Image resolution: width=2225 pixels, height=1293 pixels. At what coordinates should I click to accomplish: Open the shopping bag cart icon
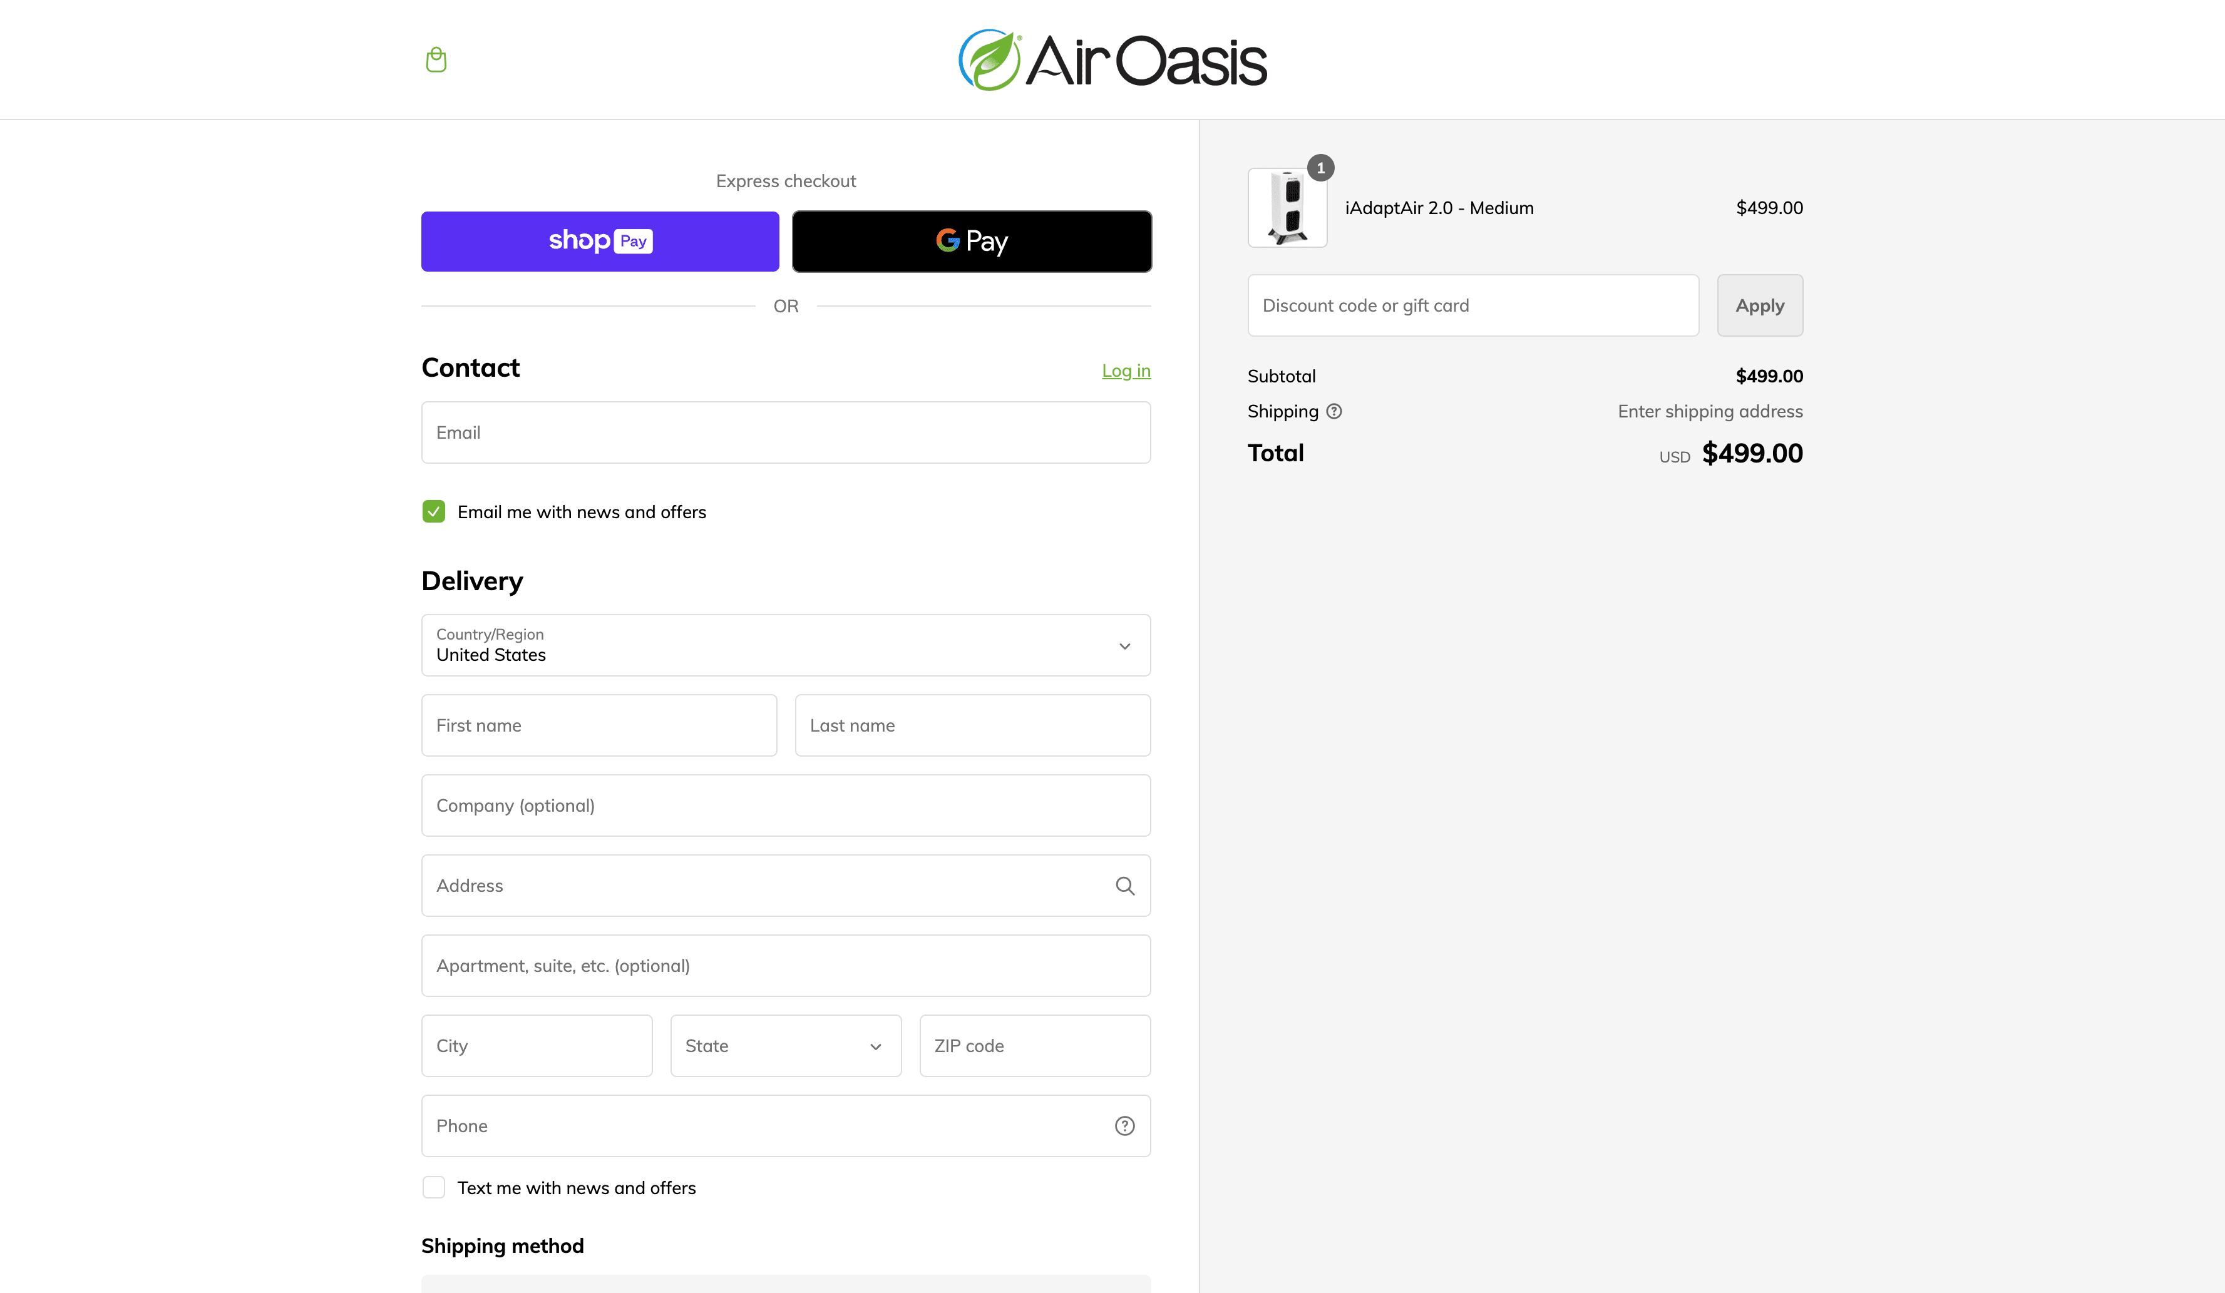(436, 59)
